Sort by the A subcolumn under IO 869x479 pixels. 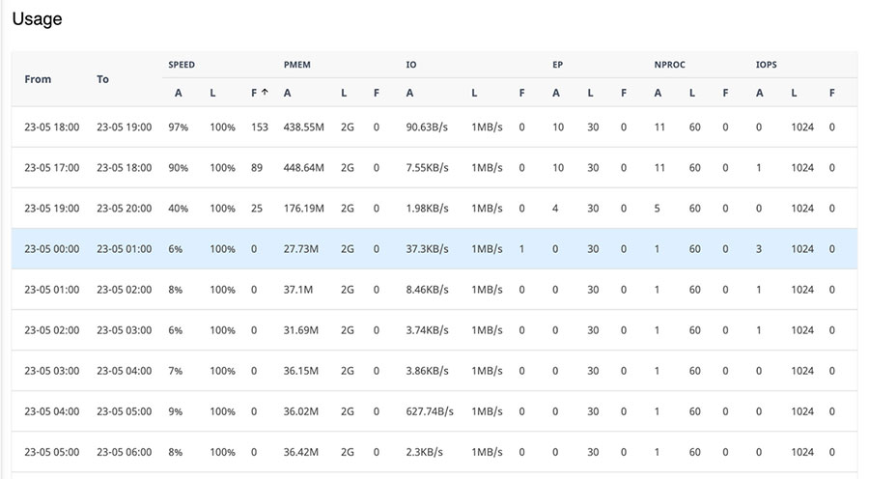pos(409,93)
